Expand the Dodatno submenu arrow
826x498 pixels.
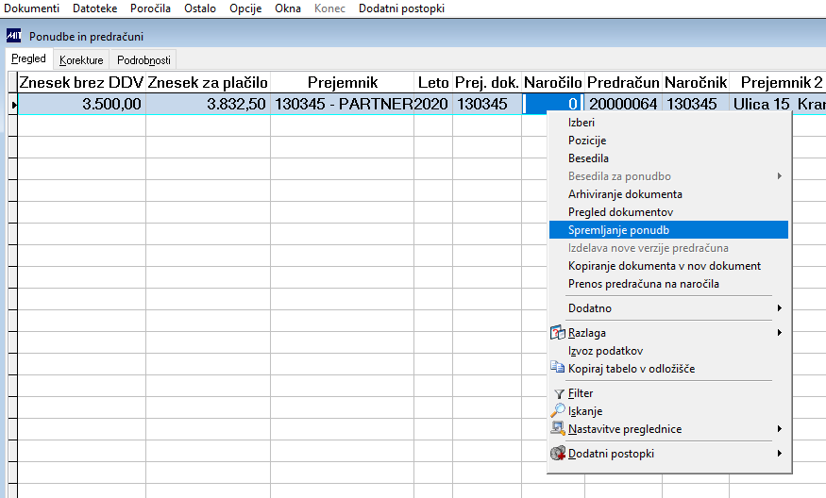pos(780,308)
